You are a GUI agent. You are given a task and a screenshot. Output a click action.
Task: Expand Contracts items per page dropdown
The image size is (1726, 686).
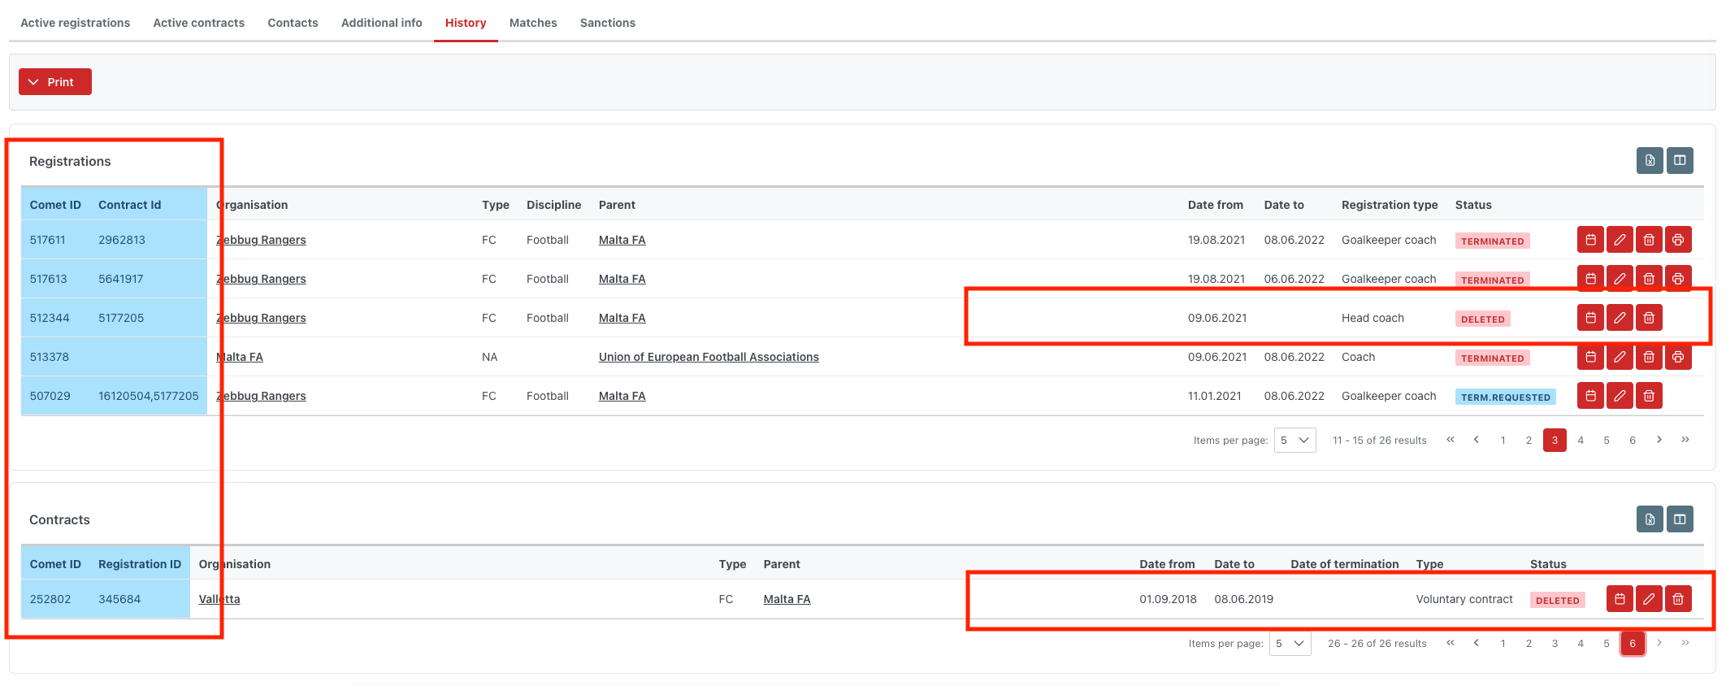[x=1290, y=644]
